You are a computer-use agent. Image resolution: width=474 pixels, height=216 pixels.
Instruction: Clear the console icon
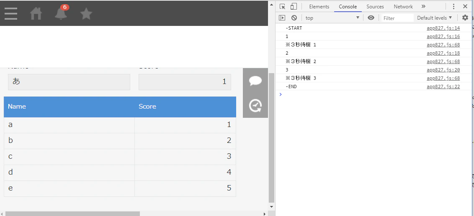tap(294, 18)
